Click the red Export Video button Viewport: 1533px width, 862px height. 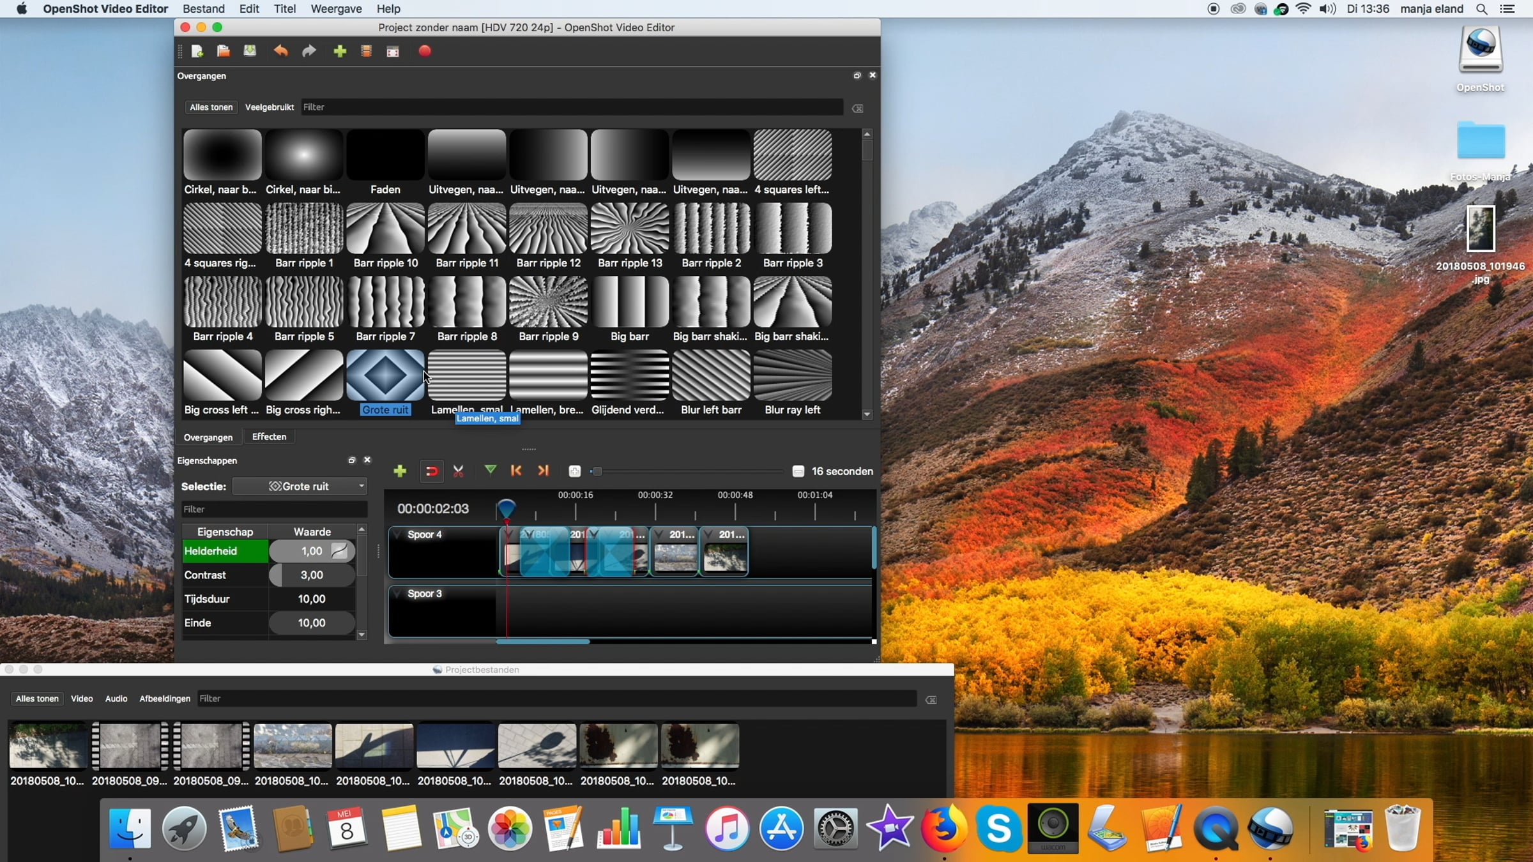pyautogui.click(x=425, y=51)
